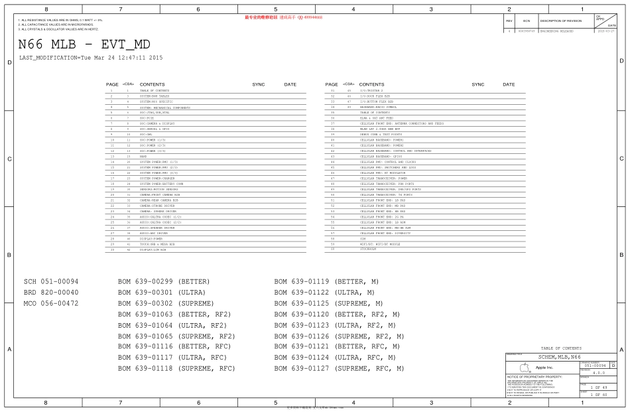Click note 'ALL CAPACITANCE VALUES ARE IN MICROFARADS'
The width and height of the screenshot is (630, 412).
tap(56, 25)
